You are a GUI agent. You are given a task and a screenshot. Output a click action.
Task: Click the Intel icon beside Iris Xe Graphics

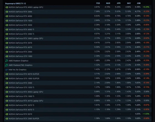(7, 70)
